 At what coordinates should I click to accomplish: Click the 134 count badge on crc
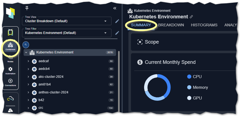tap(111, 108)
